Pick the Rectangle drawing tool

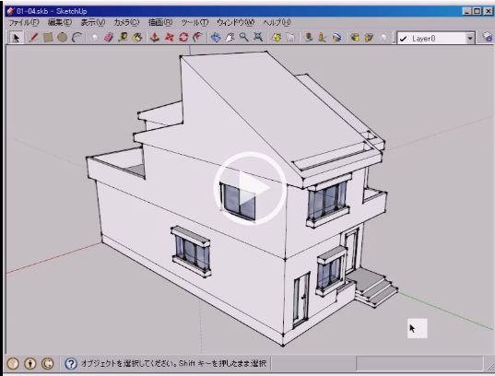[48, 38]
